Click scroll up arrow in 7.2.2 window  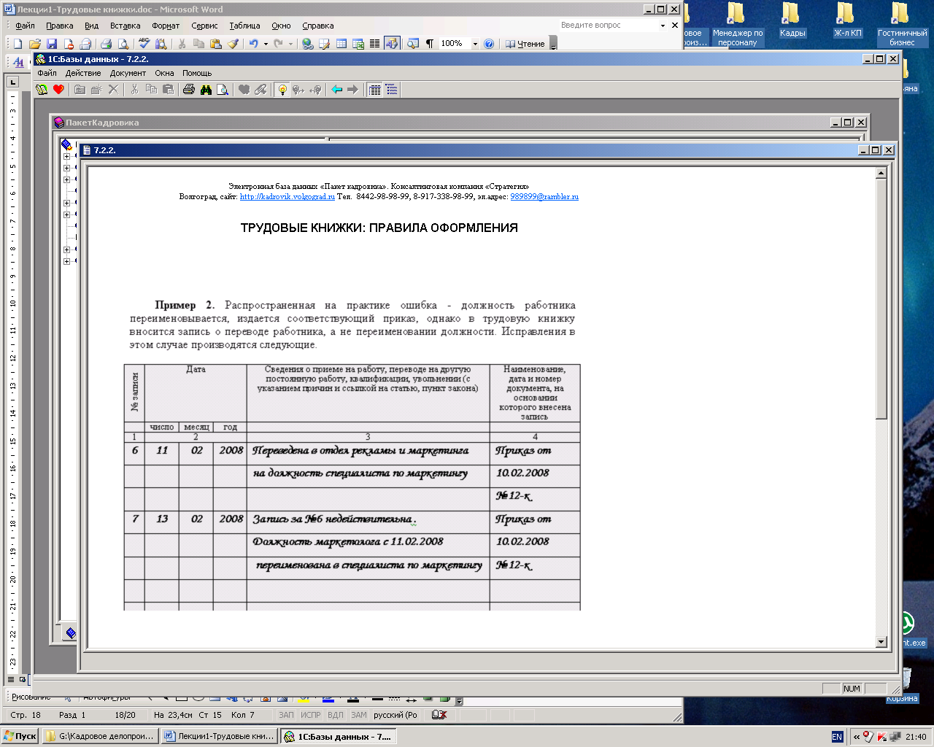[881, 173]
